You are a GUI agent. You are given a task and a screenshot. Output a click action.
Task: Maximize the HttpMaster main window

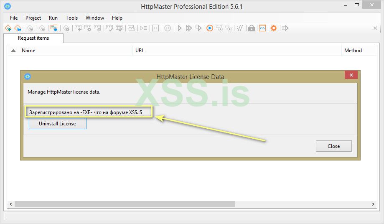357,5
